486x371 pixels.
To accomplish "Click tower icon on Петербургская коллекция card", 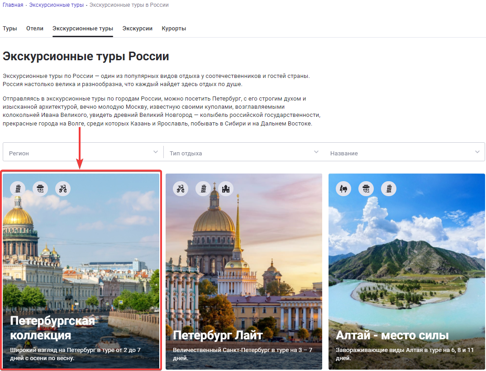I will click(18, 188).
